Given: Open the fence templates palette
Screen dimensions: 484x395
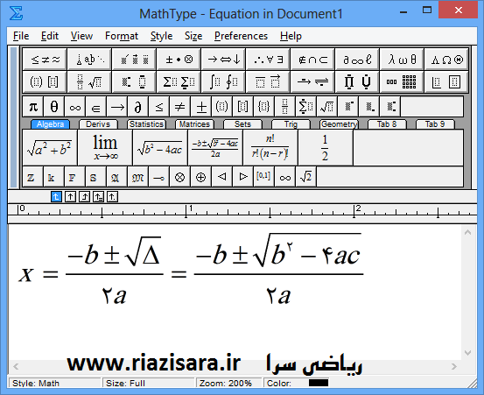Looking at the screenshot, I should [45, 81].
